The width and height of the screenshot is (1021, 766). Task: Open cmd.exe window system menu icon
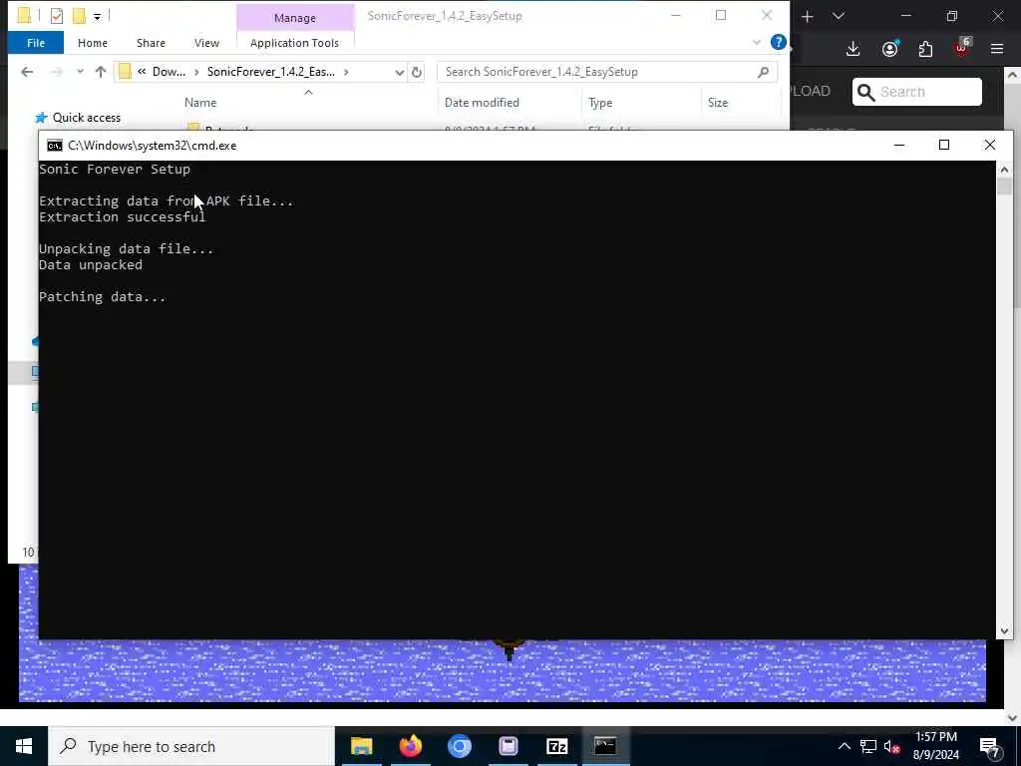point(55,146)
